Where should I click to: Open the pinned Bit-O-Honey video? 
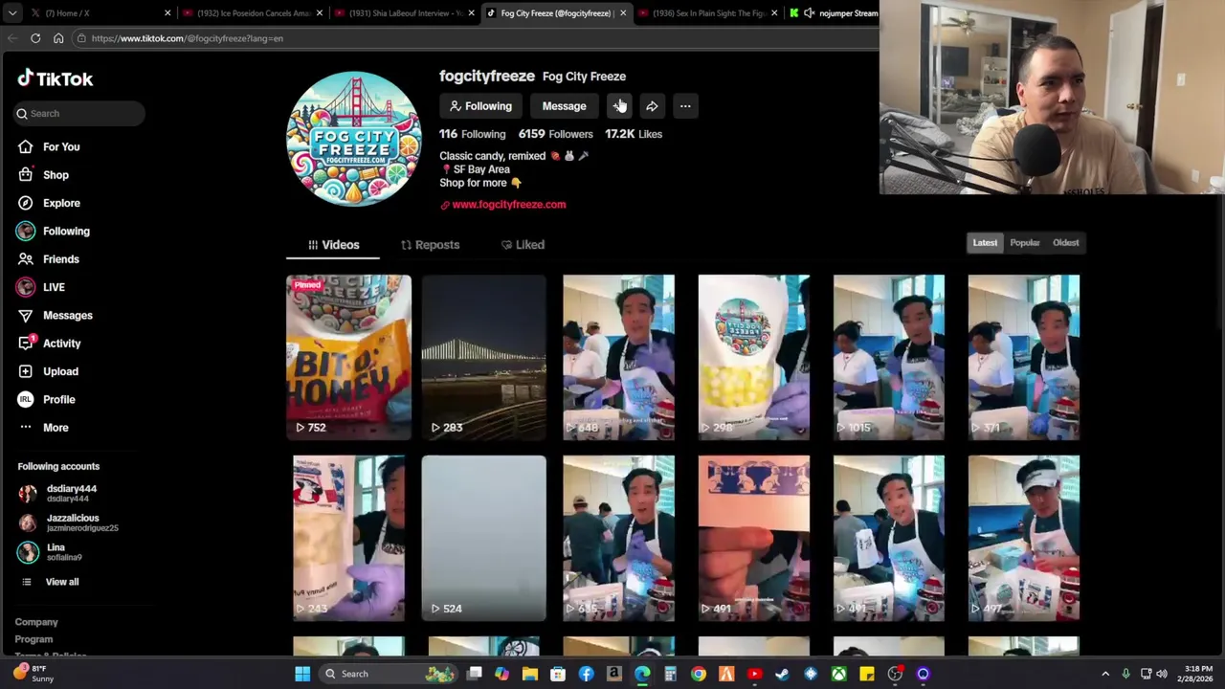[x=348, y=358]
